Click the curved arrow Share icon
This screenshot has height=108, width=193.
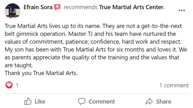click(x=149, y=101)
